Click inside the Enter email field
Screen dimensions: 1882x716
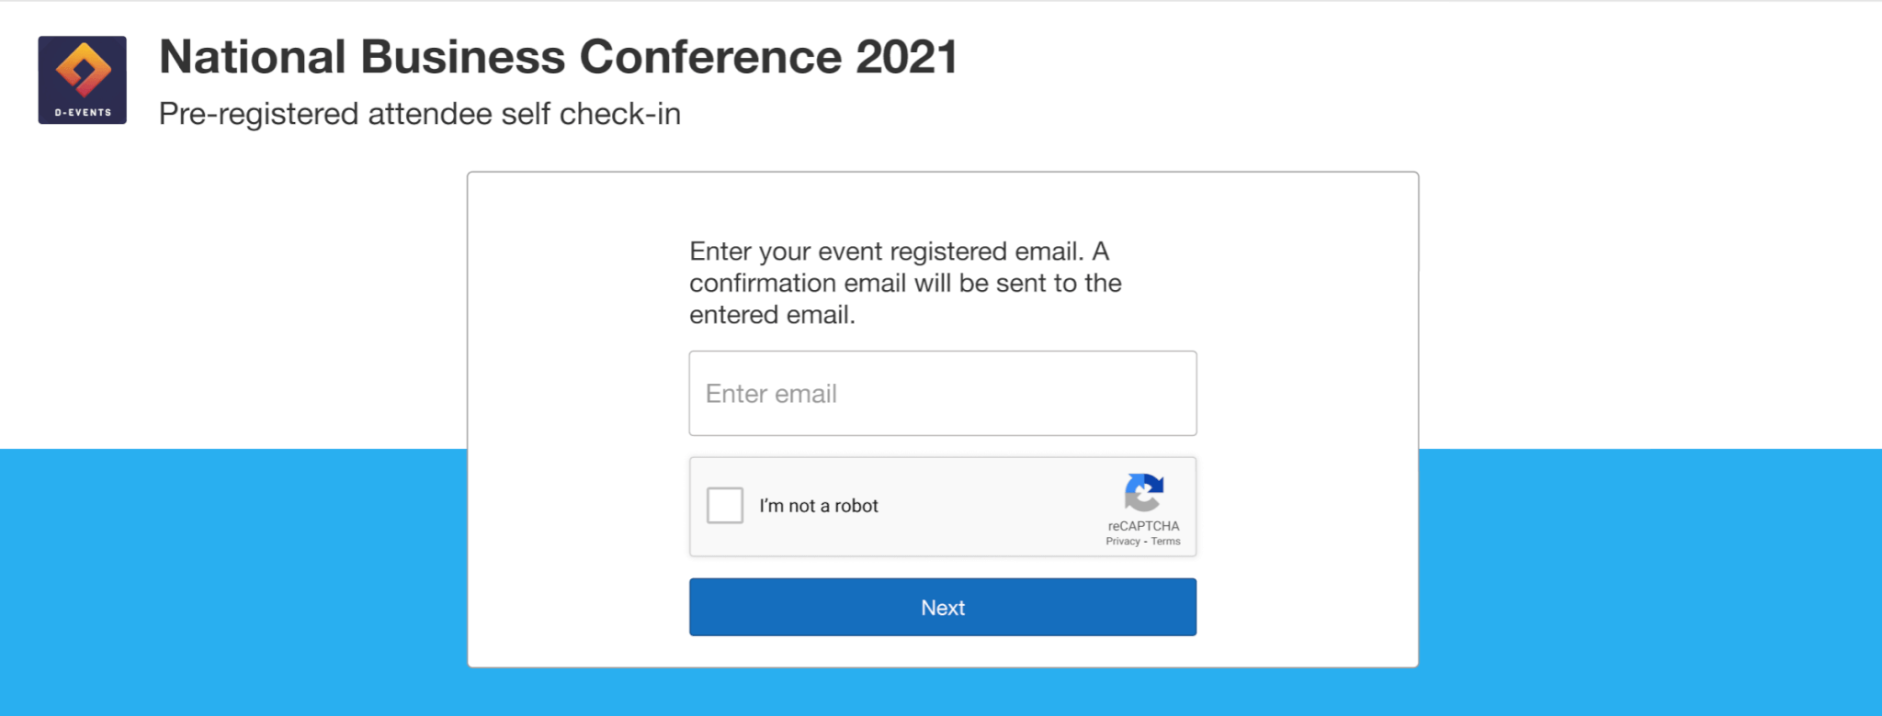tap(942, 393)
